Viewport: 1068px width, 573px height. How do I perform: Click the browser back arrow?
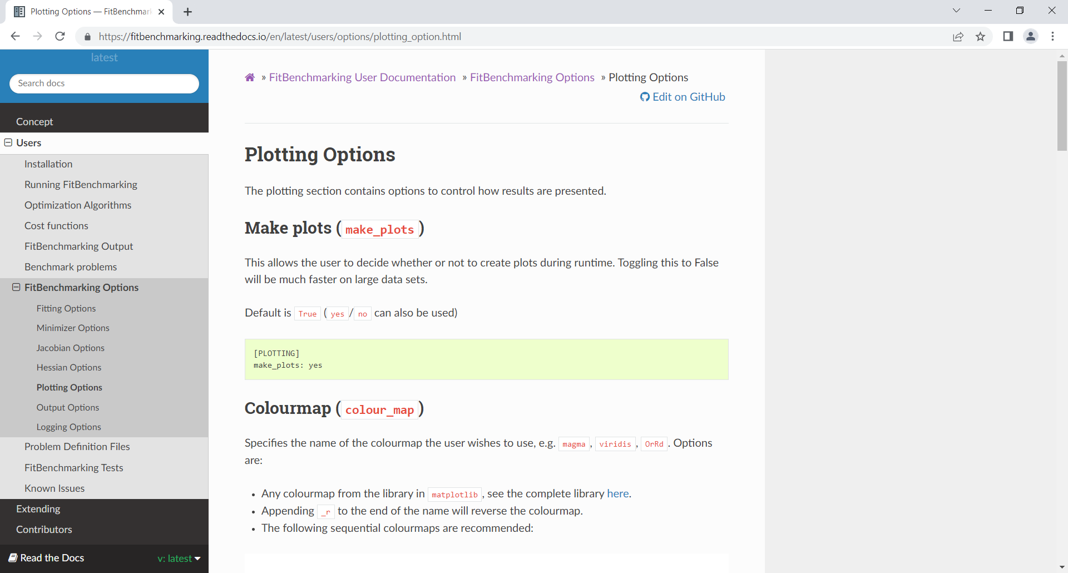pyautogui.click(x=15, y=36)
